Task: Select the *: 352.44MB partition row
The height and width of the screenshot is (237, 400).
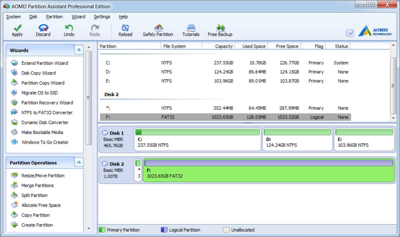Action: point(225,108)
